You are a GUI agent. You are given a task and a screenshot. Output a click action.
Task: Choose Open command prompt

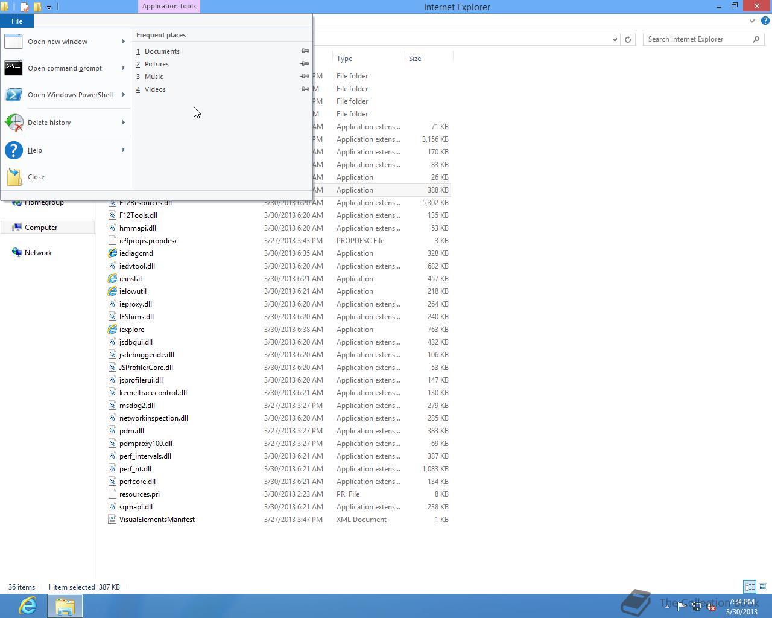click(65, 68)
